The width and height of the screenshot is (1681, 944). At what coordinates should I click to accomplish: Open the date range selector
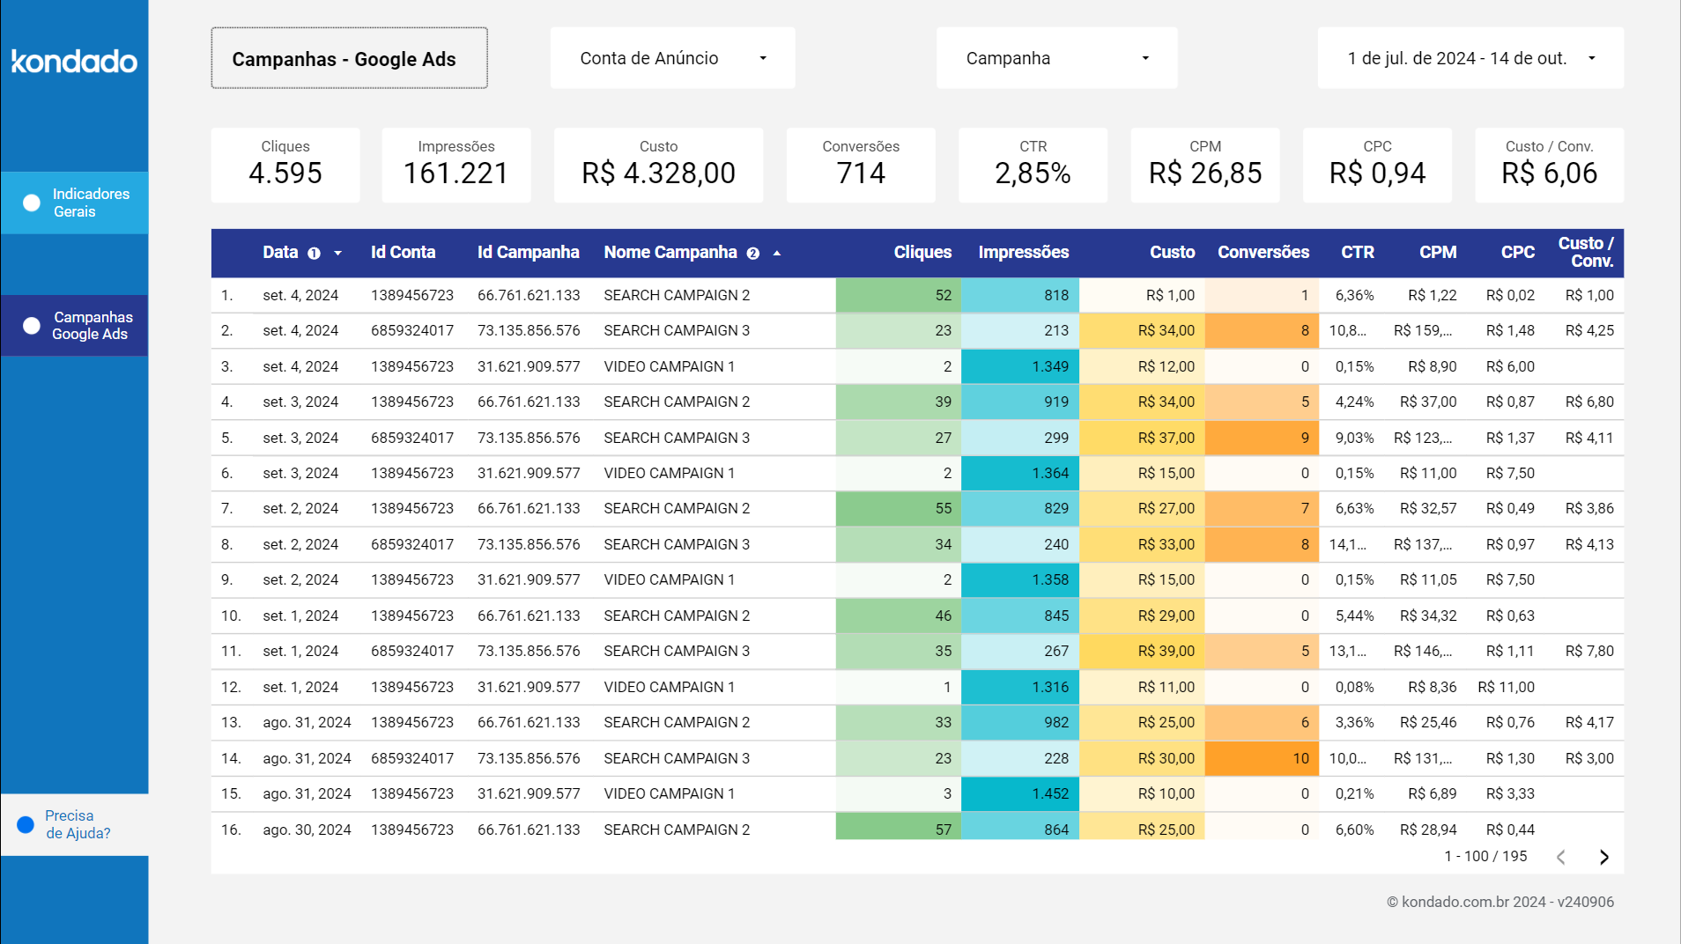(1470, 58)
